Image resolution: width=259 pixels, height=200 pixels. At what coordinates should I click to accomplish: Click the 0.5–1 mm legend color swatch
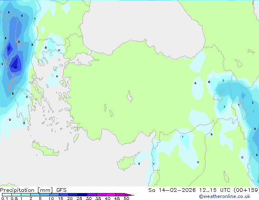(16, 195)
